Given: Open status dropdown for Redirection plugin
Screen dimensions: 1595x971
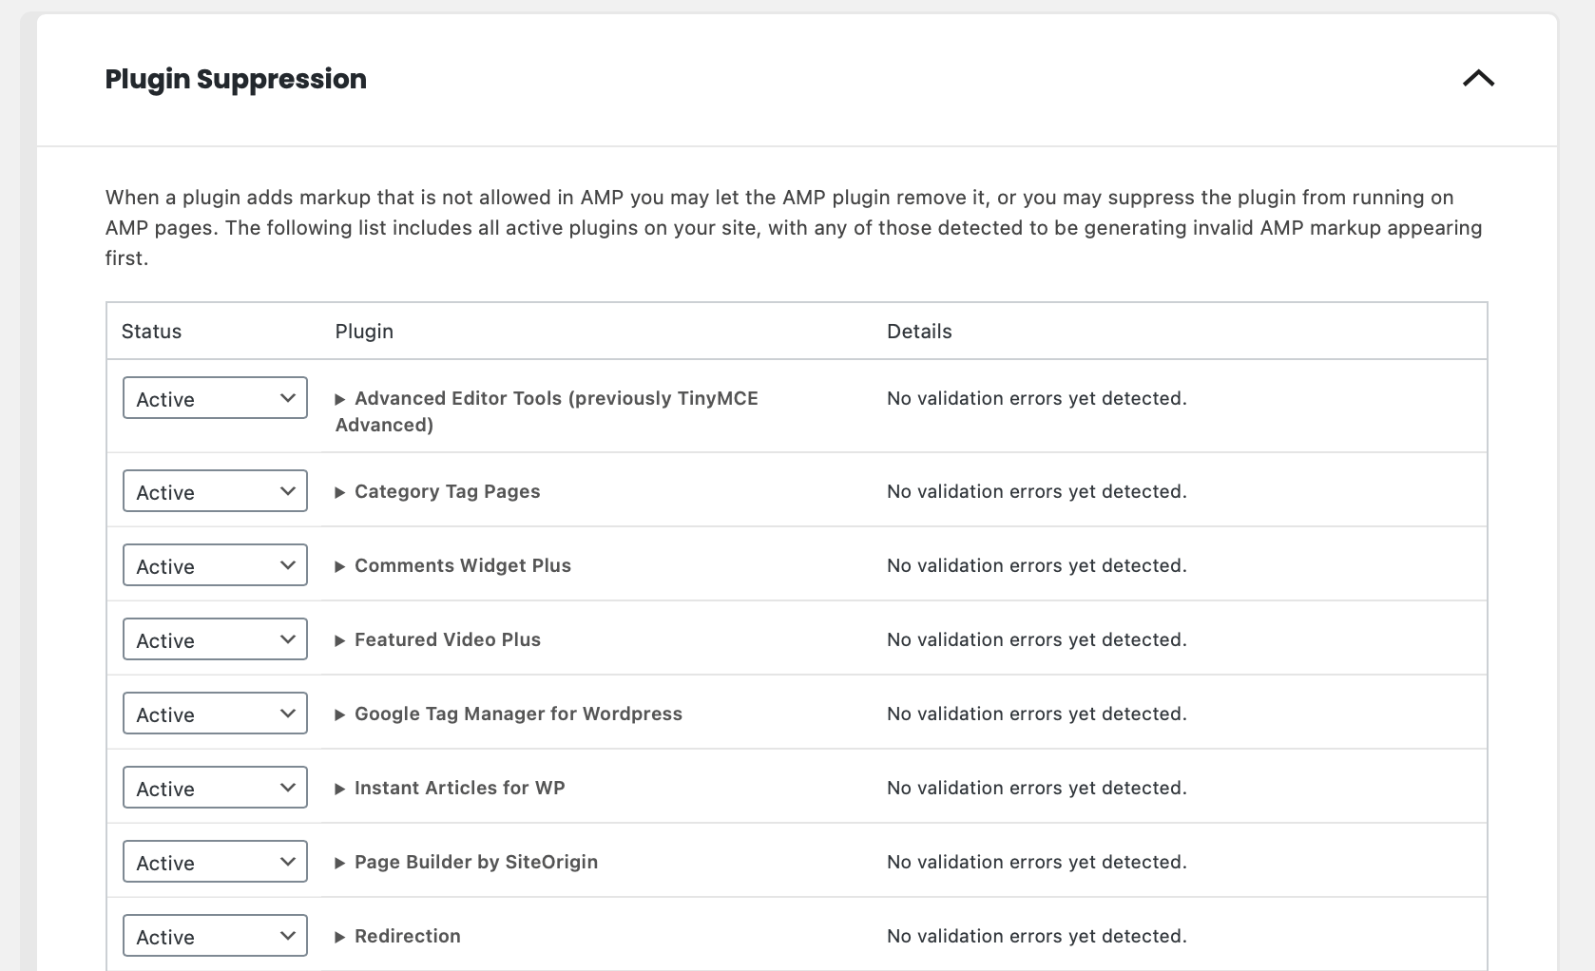Looking at the screenshot, I should click(x=215, y=936).
